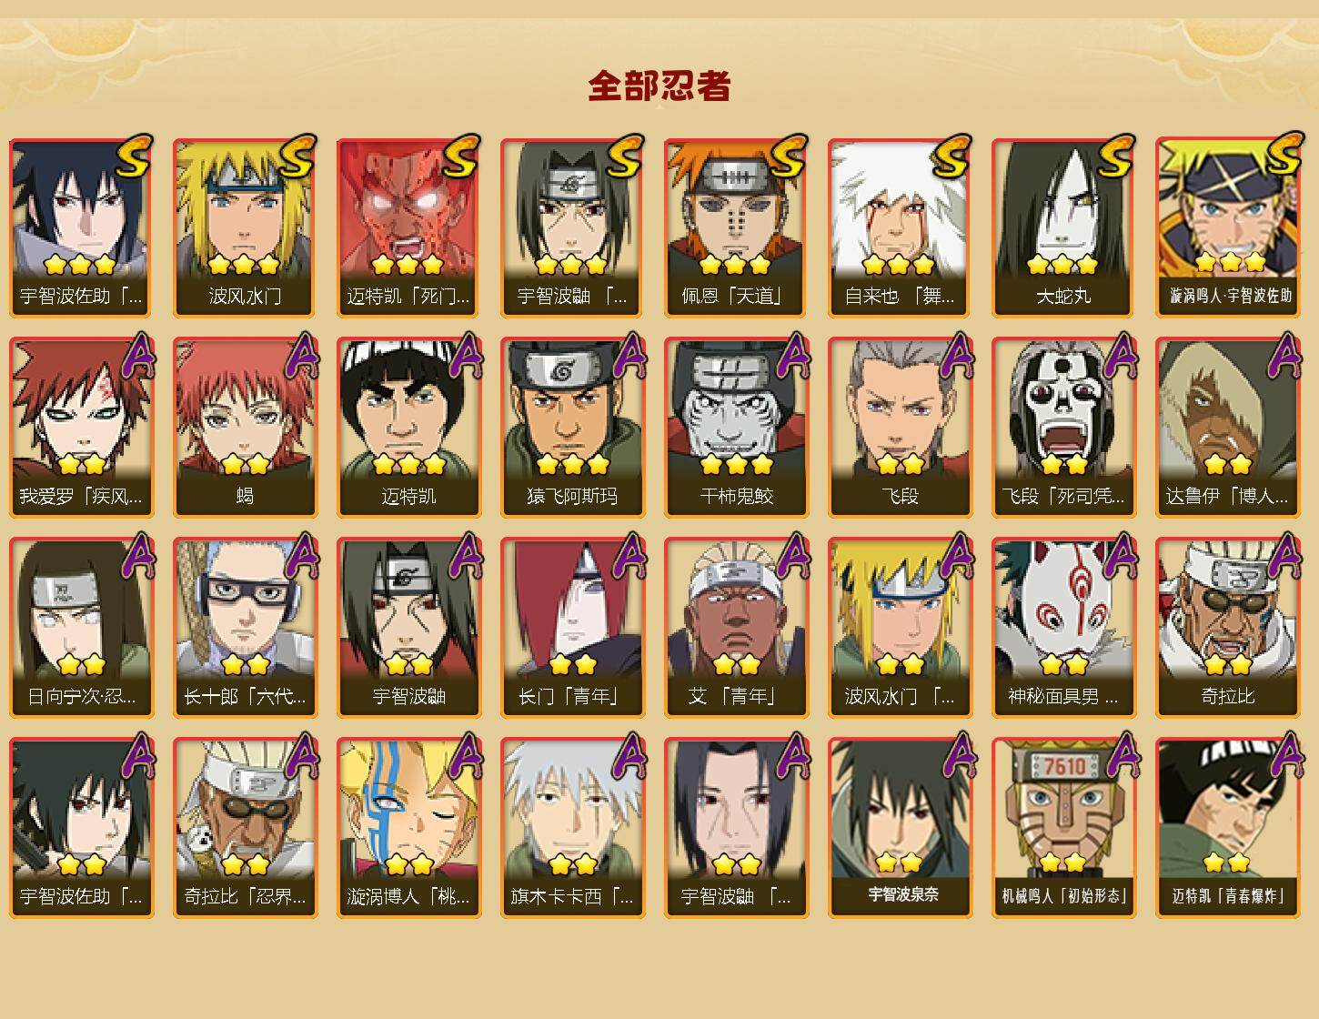Pick the 干柿鬼鲛 ninja card

tap(735, 428)
